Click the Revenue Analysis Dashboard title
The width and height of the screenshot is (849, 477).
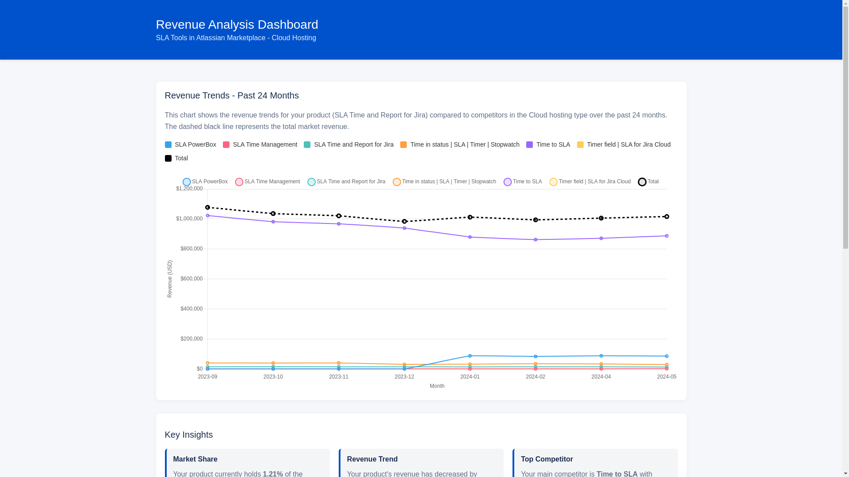(237, 25)
